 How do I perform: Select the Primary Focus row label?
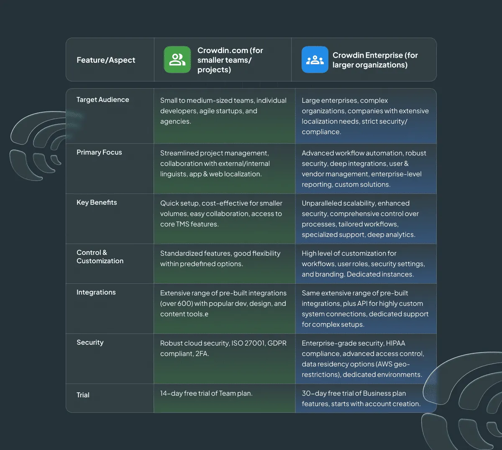(99, 152)
